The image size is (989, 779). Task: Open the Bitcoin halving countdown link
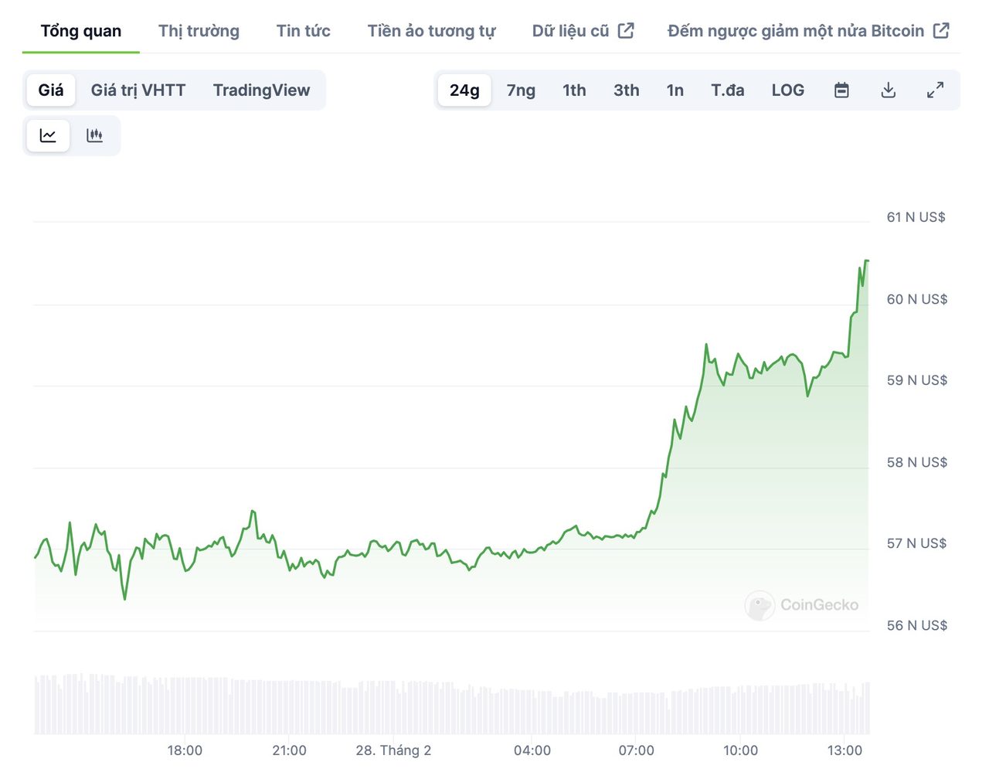pos(808,31)
